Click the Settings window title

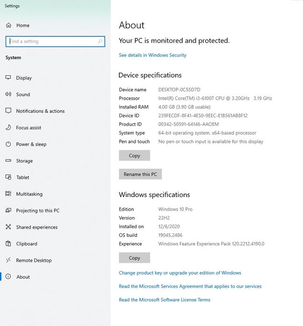point(12,6)
